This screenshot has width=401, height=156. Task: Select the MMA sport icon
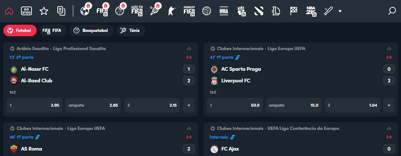[224, 11]
